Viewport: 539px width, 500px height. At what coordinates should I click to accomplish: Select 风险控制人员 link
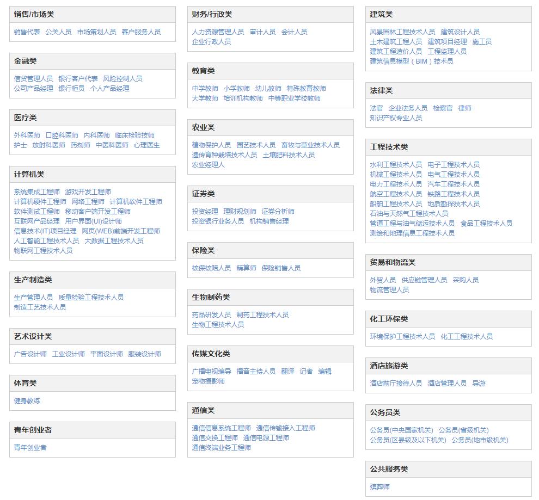click(122, 79)
